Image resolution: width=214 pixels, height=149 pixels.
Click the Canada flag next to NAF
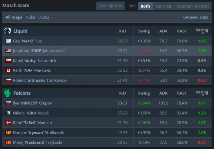click(x=8, y=70)
